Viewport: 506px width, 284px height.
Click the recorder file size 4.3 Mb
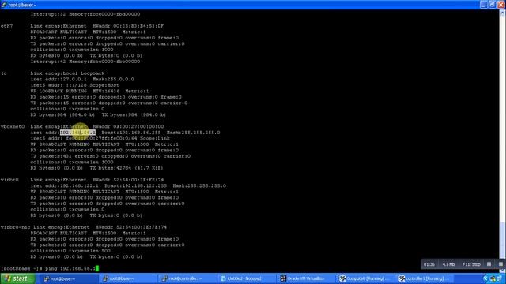tap(448, 264)
